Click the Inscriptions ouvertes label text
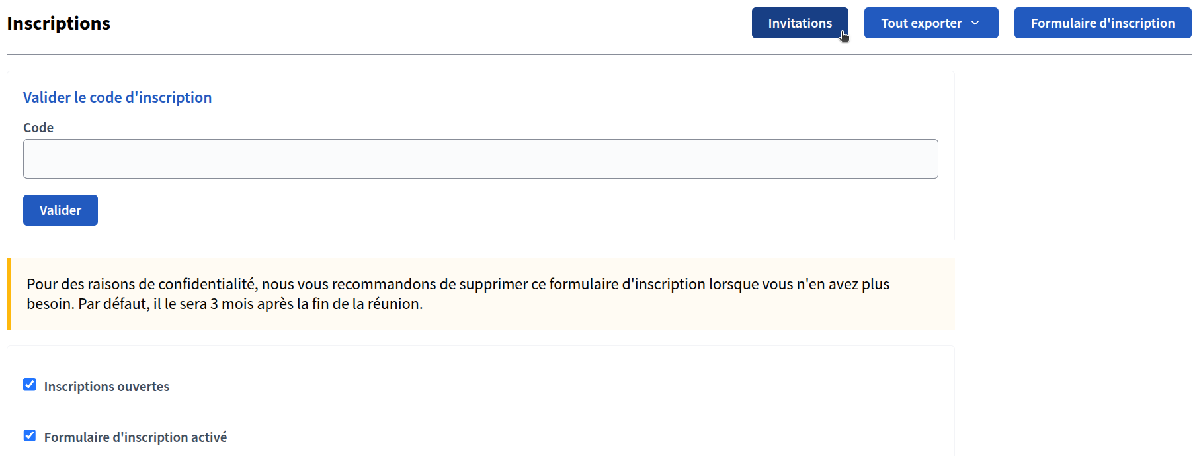The width and height of the screenshot is (1197, 456). [x=106, y=387]
